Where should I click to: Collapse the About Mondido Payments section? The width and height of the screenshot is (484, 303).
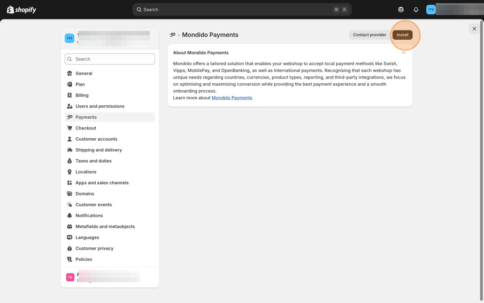[x=404, y=53]
